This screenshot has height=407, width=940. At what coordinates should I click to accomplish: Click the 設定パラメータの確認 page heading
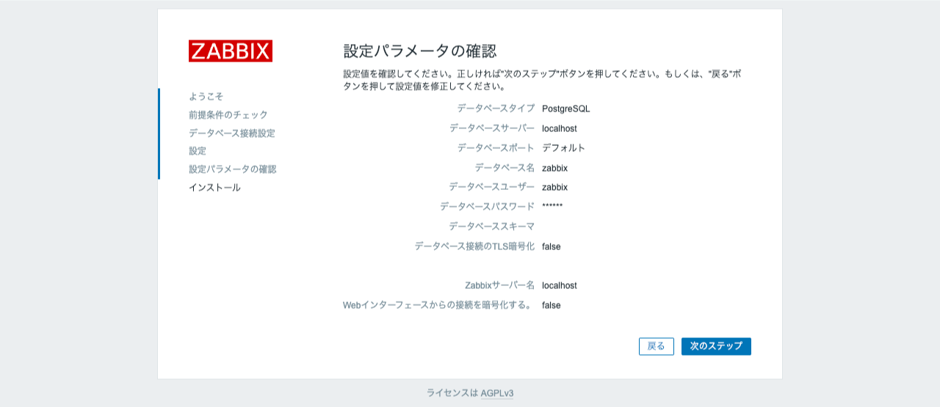coord(420,51)
